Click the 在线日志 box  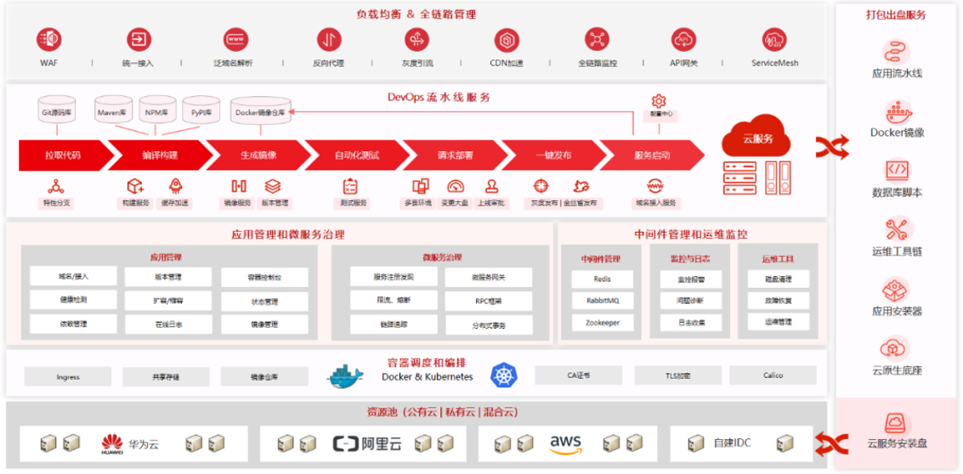point(168,324)
